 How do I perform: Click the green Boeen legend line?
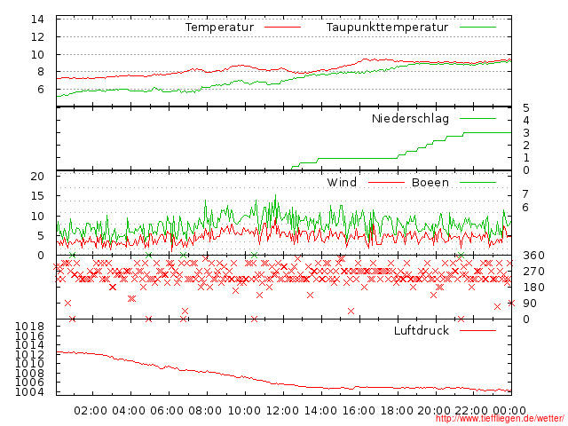click(x=477, y=182)
